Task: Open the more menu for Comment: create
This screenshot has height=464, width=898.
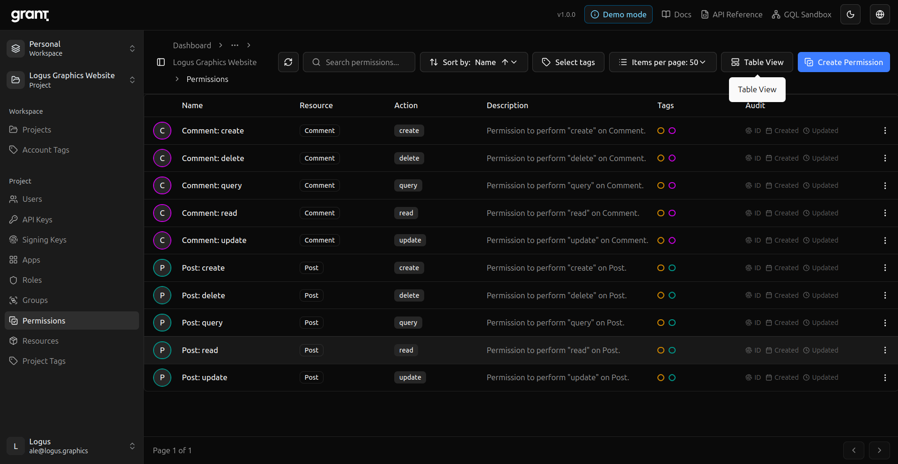Action: coord(885,131)
